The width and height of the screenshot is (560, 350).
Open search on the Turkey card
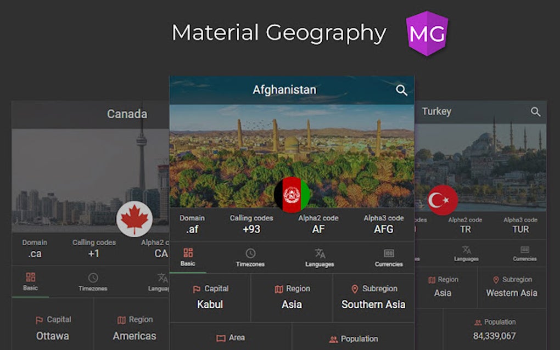[535, 111]
